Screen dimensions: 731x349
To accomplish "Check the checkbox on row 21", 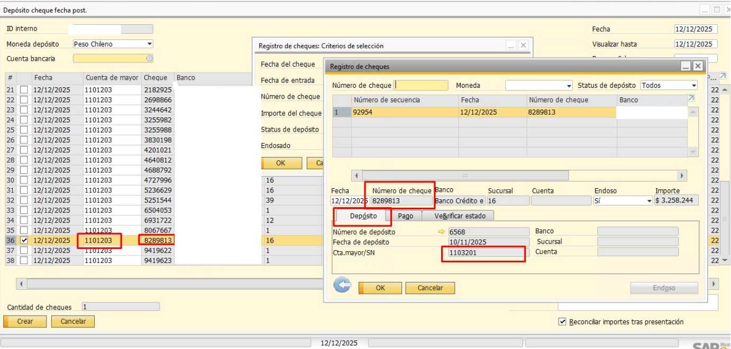I will 24,90.
